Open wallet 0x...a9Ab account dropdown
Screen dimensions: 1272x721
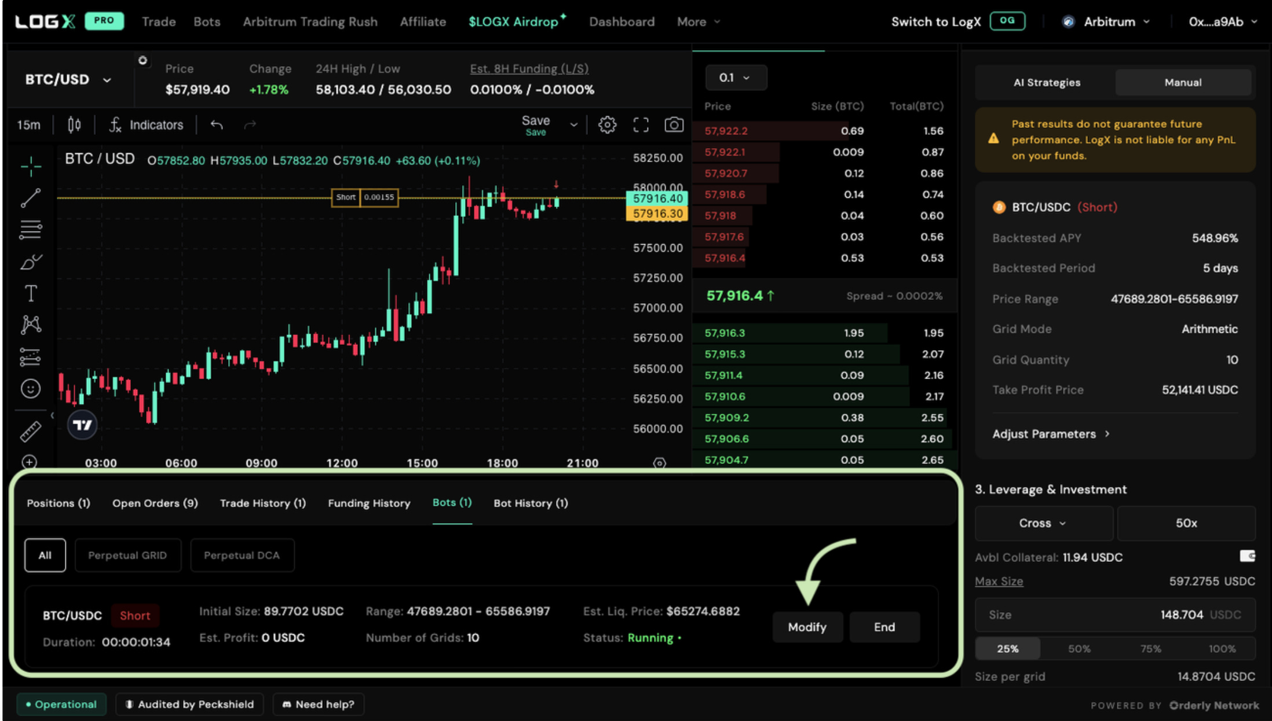1223,21
